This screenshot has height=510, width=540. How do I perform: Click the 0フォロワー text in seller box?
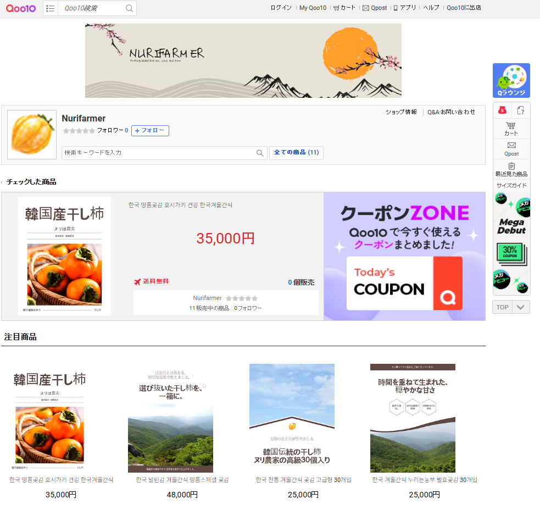[248, 308]
